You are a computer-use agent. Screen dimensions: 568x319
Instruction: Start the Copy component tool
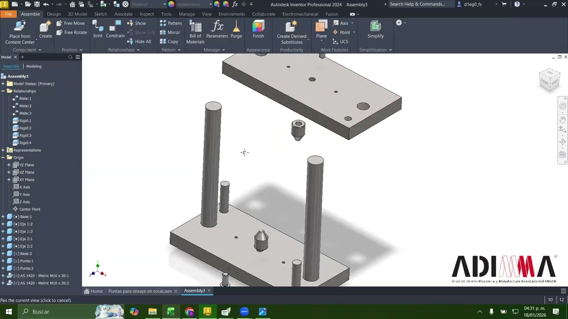[x=169, y=42]
